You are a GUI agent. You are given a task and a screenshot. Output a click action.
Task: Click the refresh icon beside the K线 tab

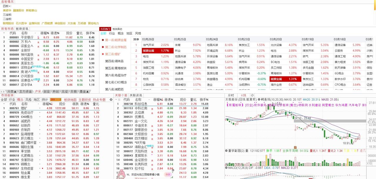(x=252, y=95)
